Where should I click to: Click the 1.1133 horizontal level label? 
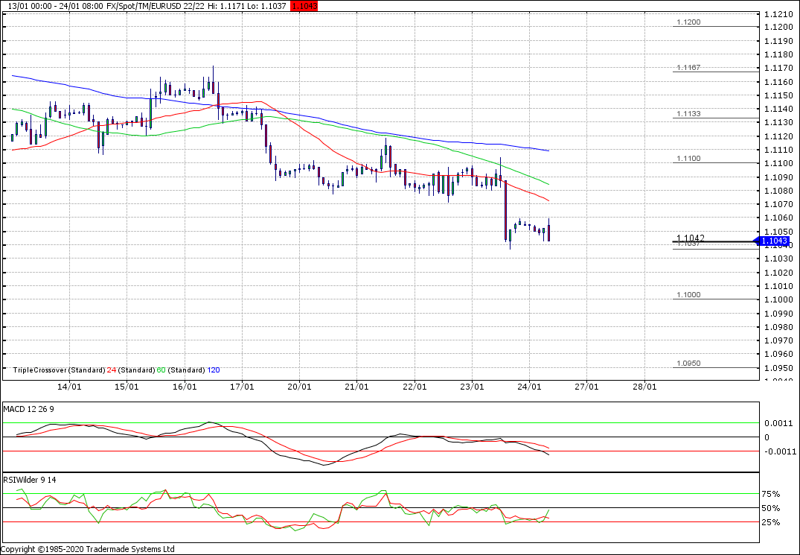[688, 114]
